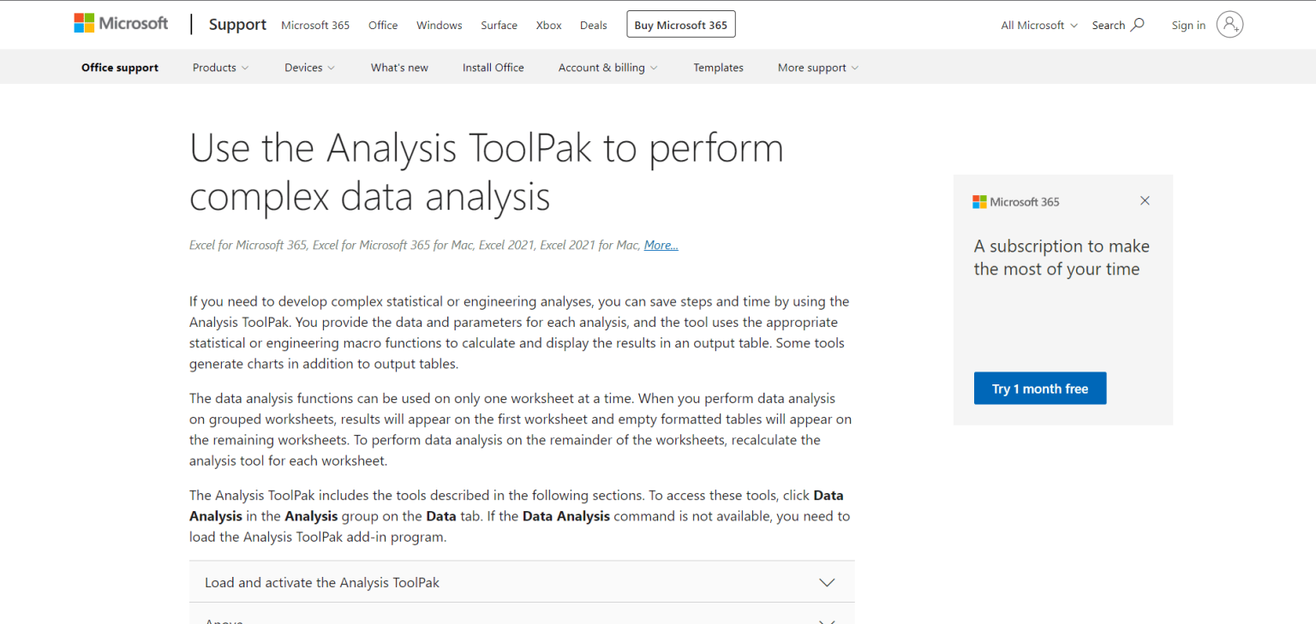
Task: Open the All Microsoft dropdown
Action: [x=1038, y=25]
